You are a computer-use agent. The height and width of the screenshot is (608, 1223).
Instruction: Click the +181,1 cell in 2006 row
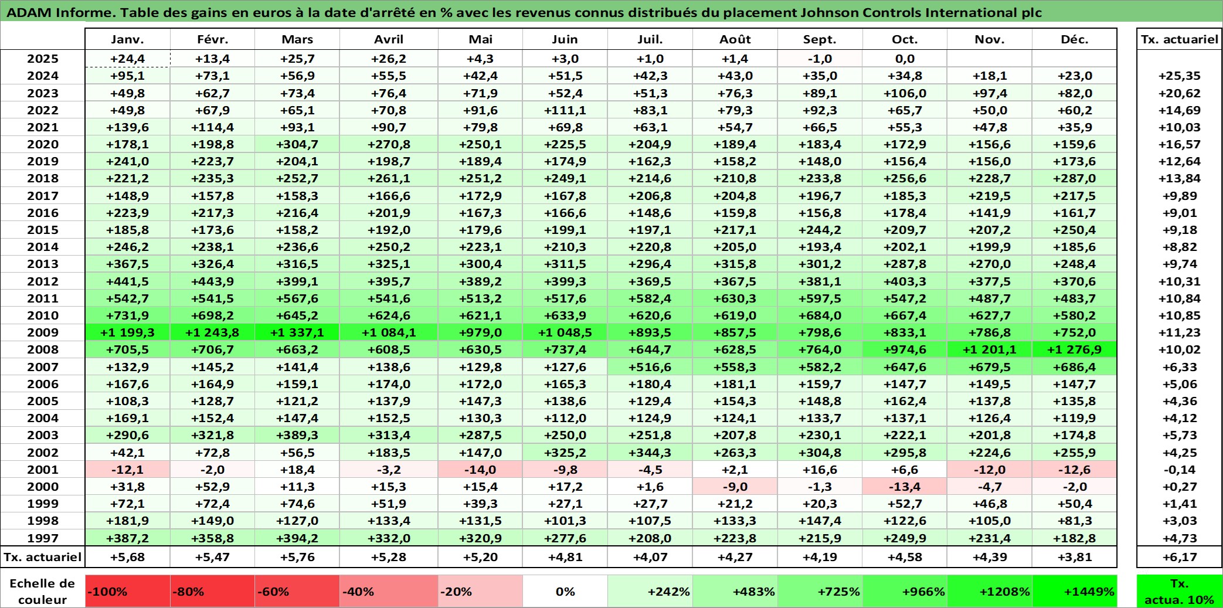(x=735, y=384)
